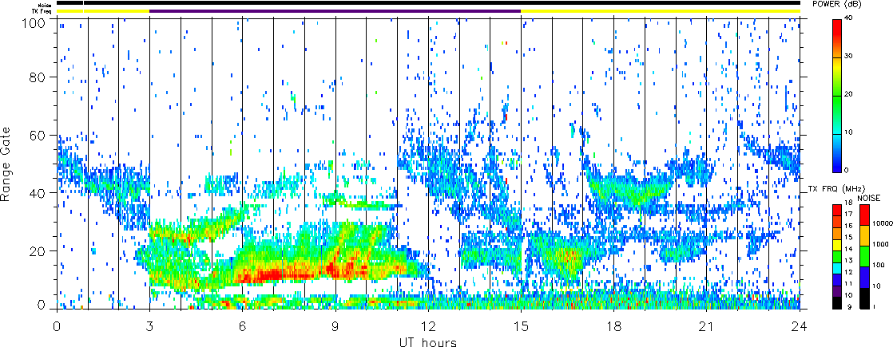Click the cyan 12 MHz swatch in TX FRQ legend
Viewport: 893px width, 347px height.
(x=836, y=267)
